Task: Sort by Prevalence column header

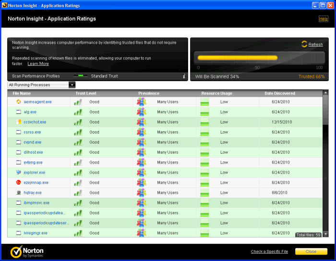Action: [149, 93]
